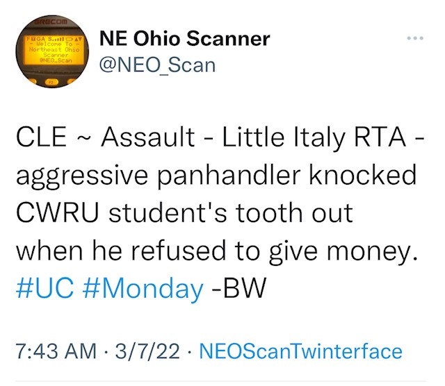445x386 pixels.
Task: Click the tweet's first line starting CLE
Action: (220, 137)
